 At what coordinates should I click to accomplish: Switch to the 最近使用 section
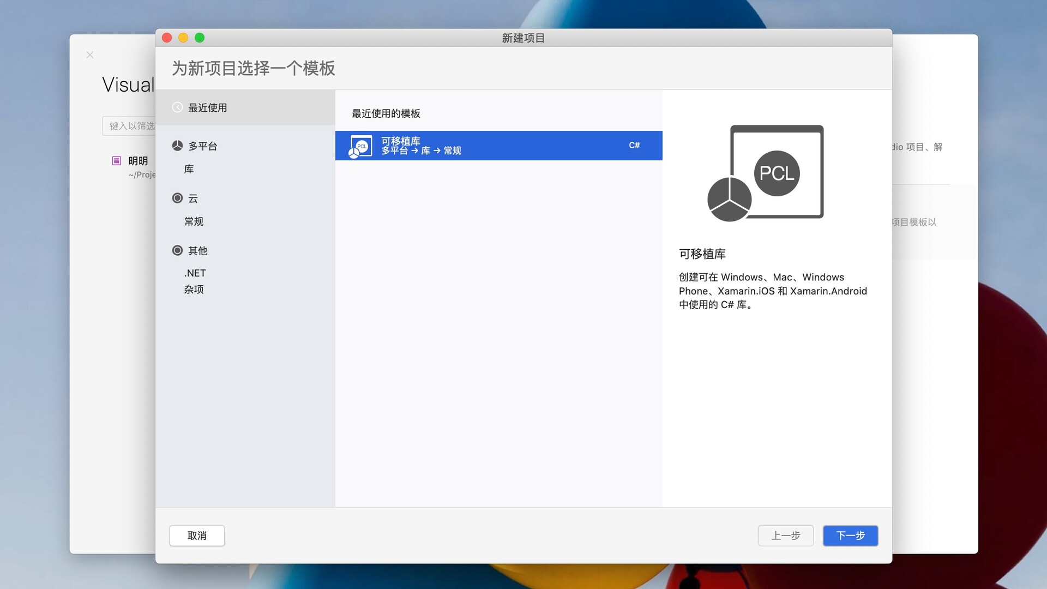[x=208, y=107]
